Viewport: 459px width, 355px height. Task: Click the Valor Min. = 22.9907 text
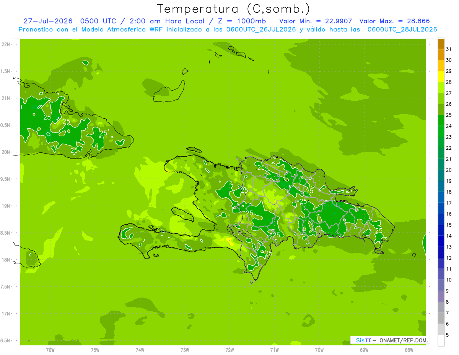(316, 21)
